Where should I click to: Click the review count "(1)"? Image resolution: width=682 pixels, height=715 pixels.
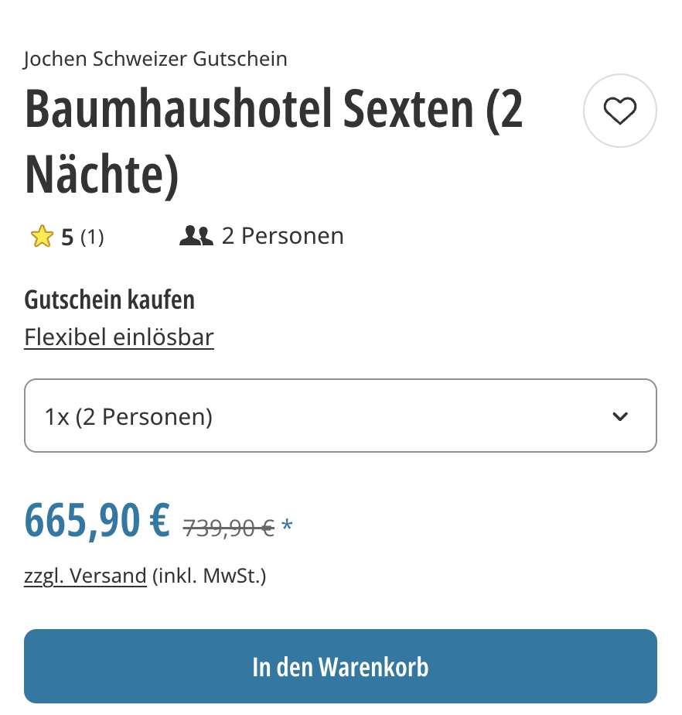92,237
